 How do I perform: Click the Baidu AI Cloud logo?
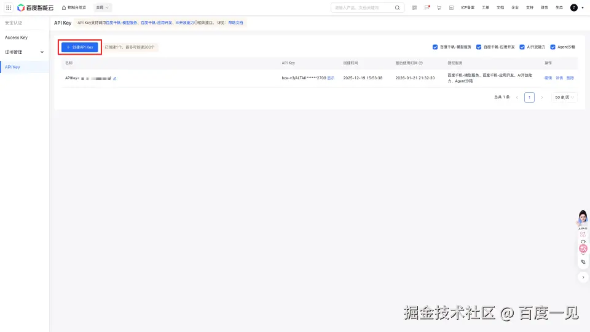pos(36,7)
